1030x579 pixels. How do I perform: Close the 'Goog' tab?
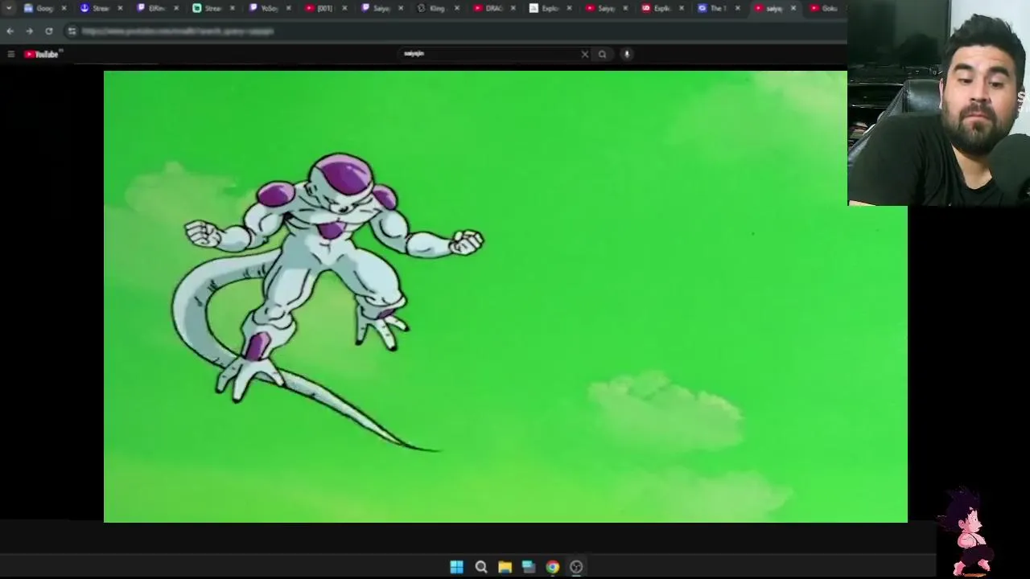[x=64, y=8]
